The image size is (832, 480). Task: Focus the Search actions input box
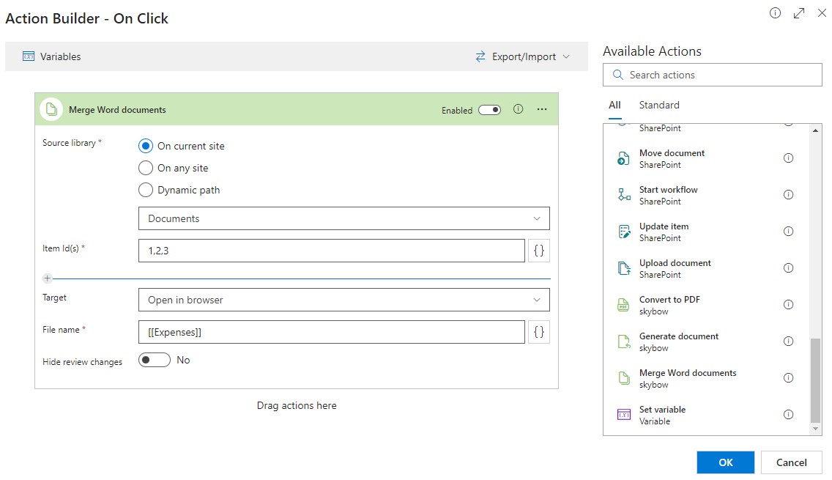pyautogui.click(x=712, y=75)
